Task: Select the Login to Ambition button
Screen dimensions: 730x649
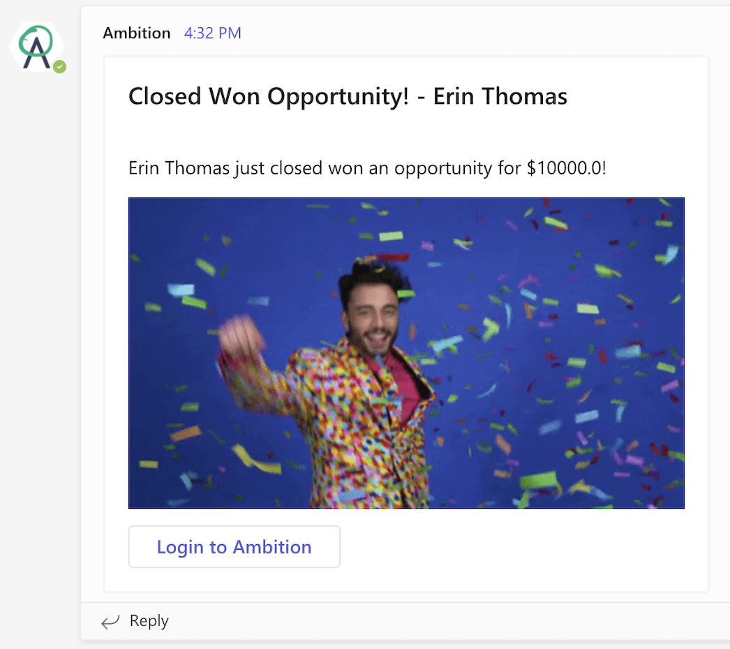Action: click(x=234, y=546)
